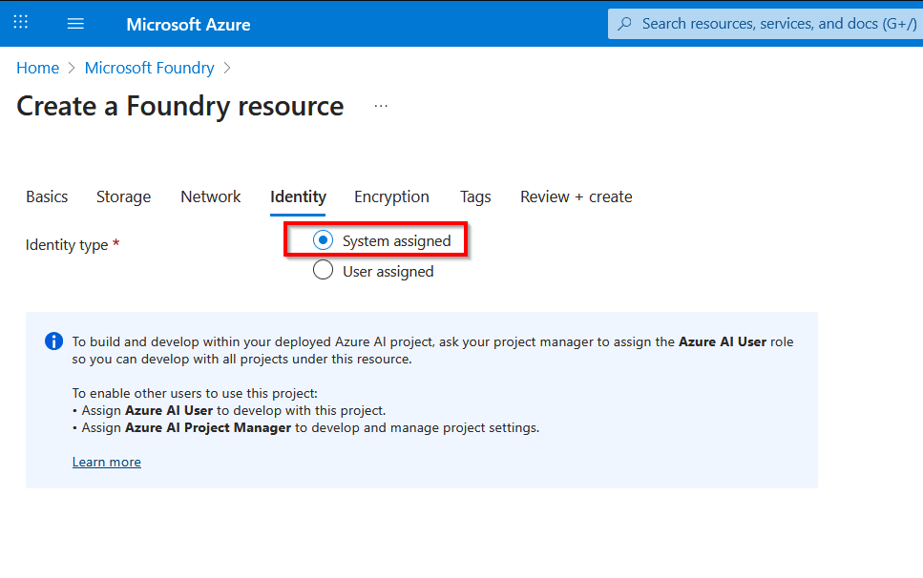Select the Identity tab

coord(298,196)
